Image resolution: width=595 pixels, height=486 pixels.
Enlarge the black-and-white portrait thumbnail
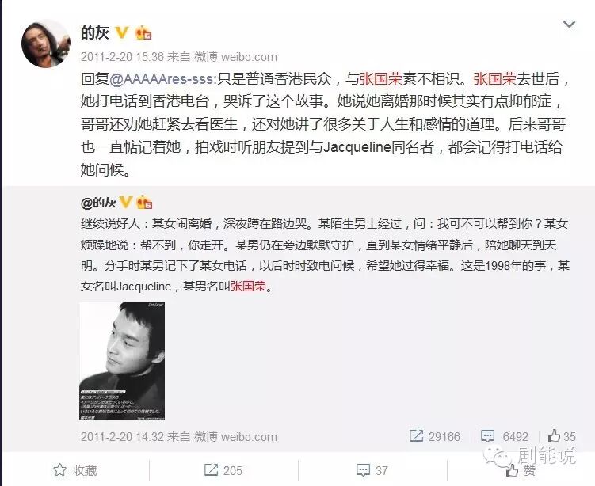[122, 361]
